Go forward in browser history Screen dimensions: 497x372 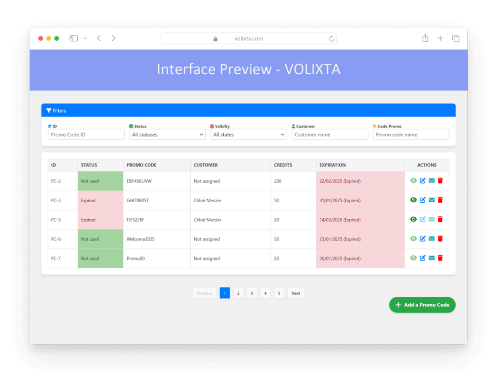click(114, 38)
